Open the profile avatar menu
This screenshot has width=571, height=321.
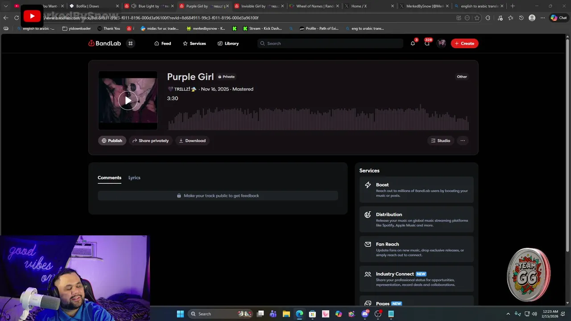pyautogui.click(x=442, y=43)
